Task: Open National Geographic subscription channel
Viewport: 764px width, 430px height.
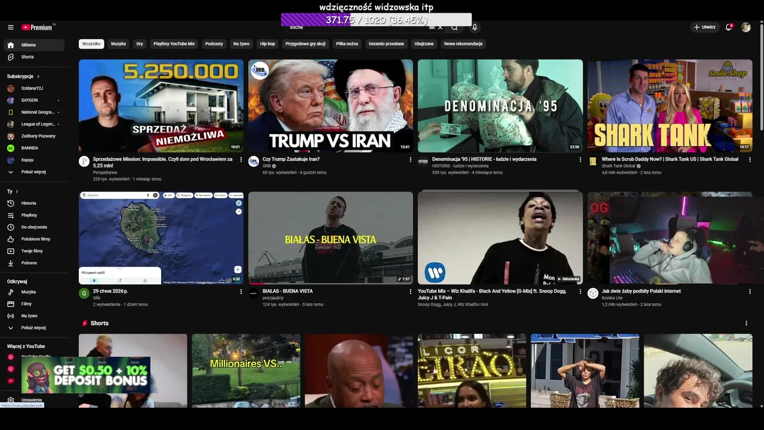Action: tap(34, 112)
